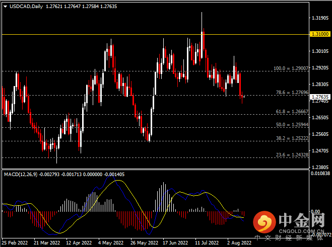Click the USDCAD,Daily chart title
The width and height of the screenshot is (332, 247).
coord(26,7)
